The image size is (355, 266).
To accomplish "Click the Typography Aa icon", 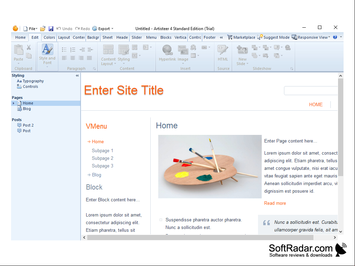I will (19, 81).
